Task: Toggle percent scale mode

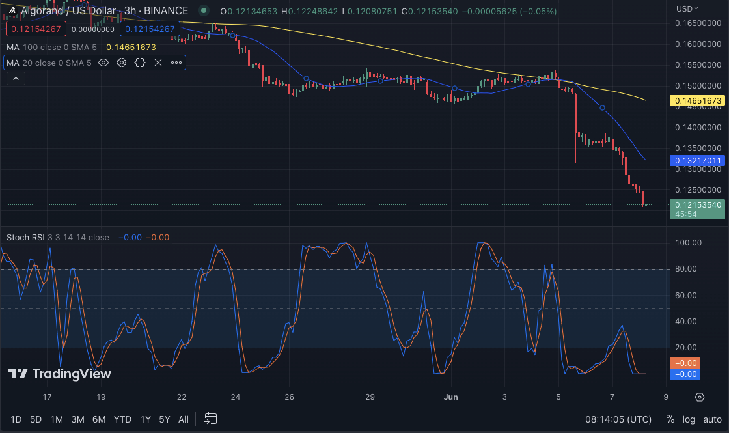Action: [670, 419]
